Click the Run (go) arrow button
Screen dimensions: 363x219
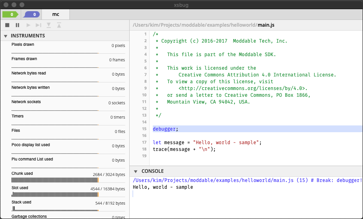click(x=28, y=25)
